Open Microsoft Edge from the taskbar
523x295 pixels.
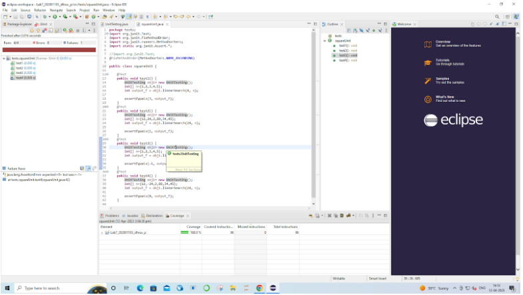click(140, 288)
